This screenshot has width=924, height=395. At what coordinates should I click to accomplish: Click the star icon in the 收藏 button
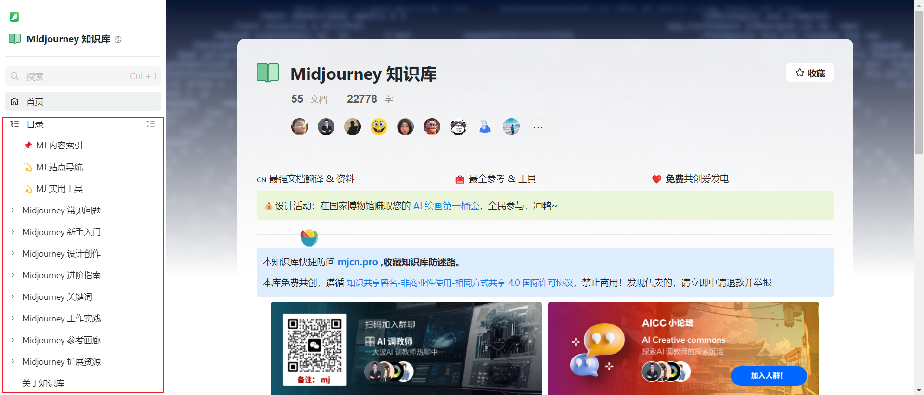pos(800,73)
